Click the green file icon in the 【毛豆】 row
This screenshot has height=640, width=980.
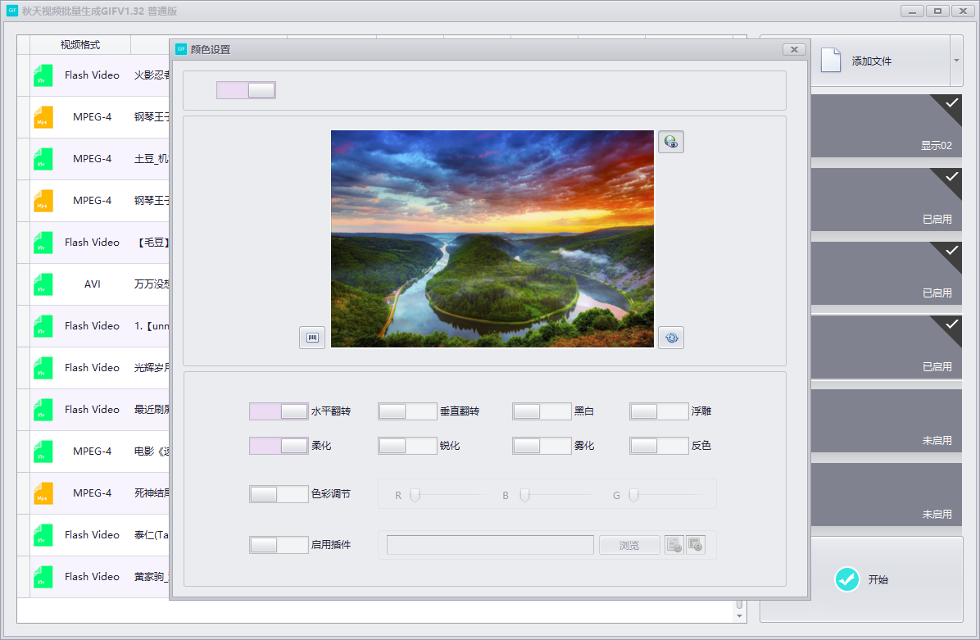[43, 243]
